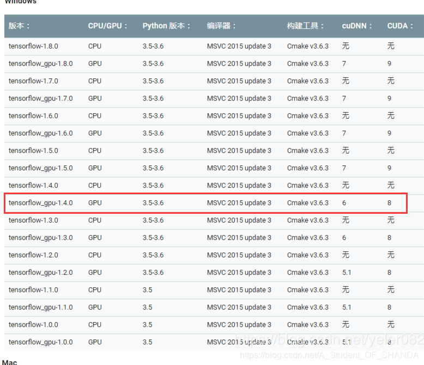Select the tensorflow-1.3.0 cell
The image size is (424, 365).
pos(33,220)
